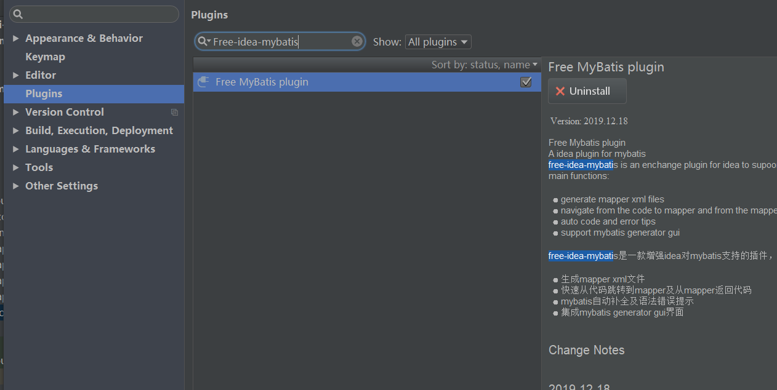Viewport: 777px width, 390px height.
Task: Expand the Editor settings section
Action: [16, 75]
